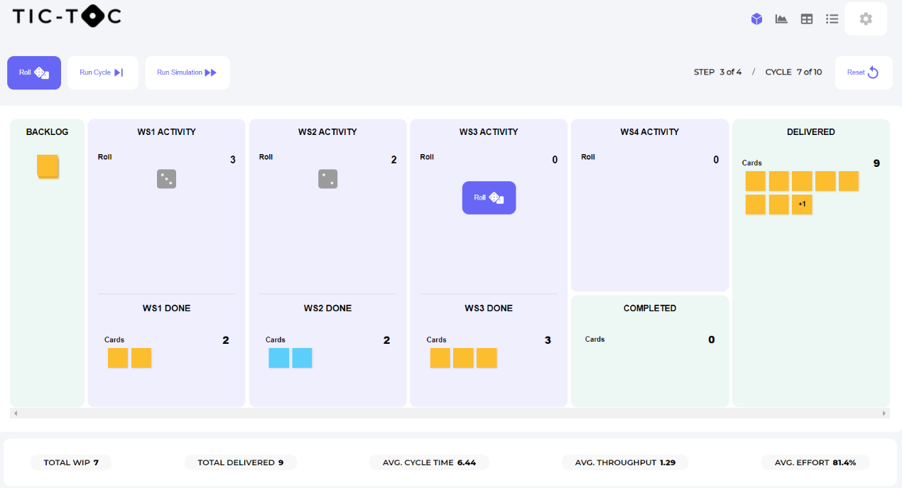Image resolution: width=902 pixels, height=488 pixels.
Task: Click Run Cycle
Action: [102, 72]
